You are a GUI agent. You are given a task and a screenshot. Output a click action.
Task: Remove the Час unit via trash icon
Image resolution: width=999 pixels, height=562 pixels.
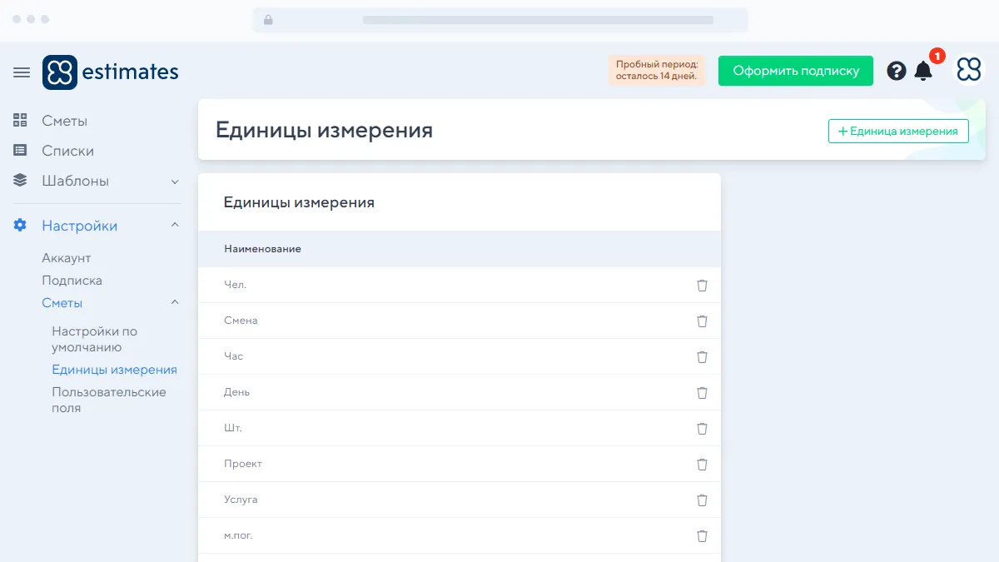click(x=702, y=357)
